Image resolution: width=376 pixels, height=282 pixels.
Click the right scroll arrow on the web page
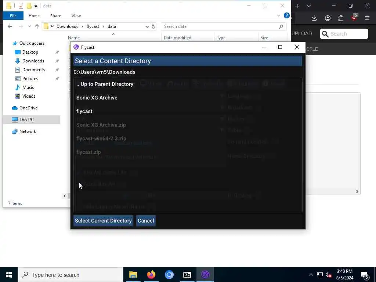(357, 191)
